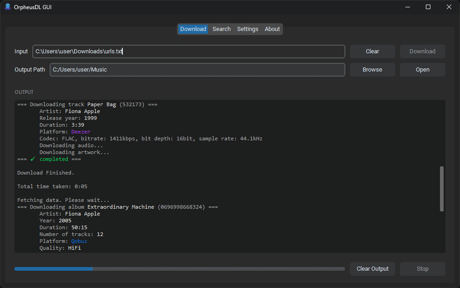Click the Input label
The image size is (460, 288).
pos(21,51)
